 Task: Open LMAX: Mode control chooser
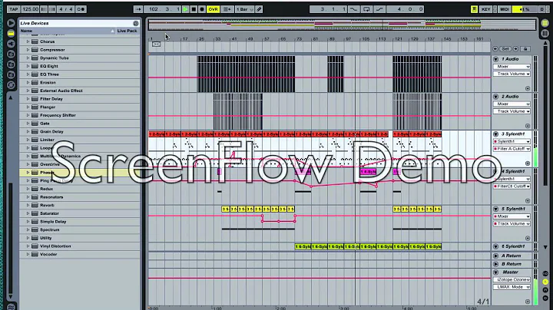coord(512,287)
